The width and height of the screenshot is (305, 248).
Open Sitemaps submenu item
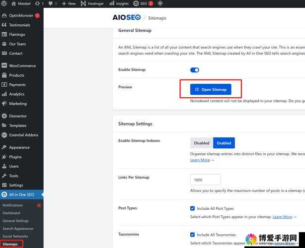(x=10, y=244)
